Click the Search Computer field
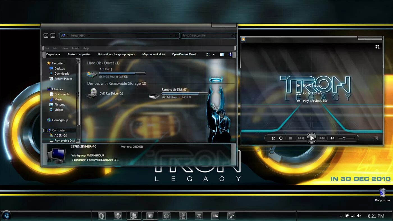Image resolution: width=393 pixels, height=221 pixels. point(208,36)
